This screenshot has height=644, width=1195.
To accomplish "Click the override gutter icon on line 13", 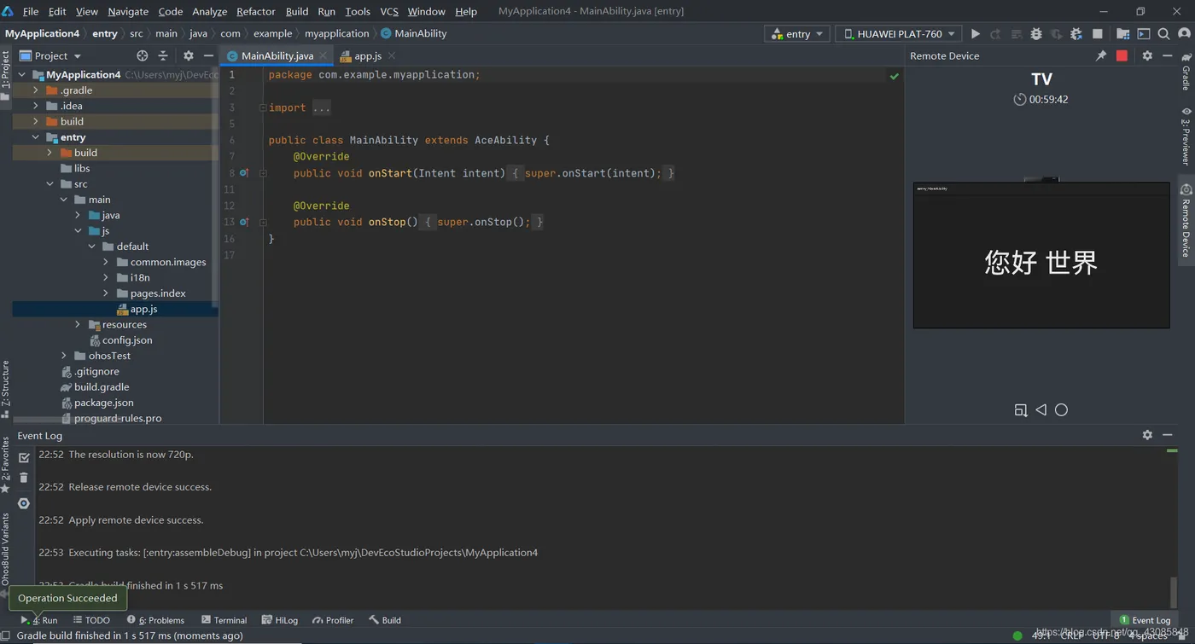I will [x=243, y=222].
